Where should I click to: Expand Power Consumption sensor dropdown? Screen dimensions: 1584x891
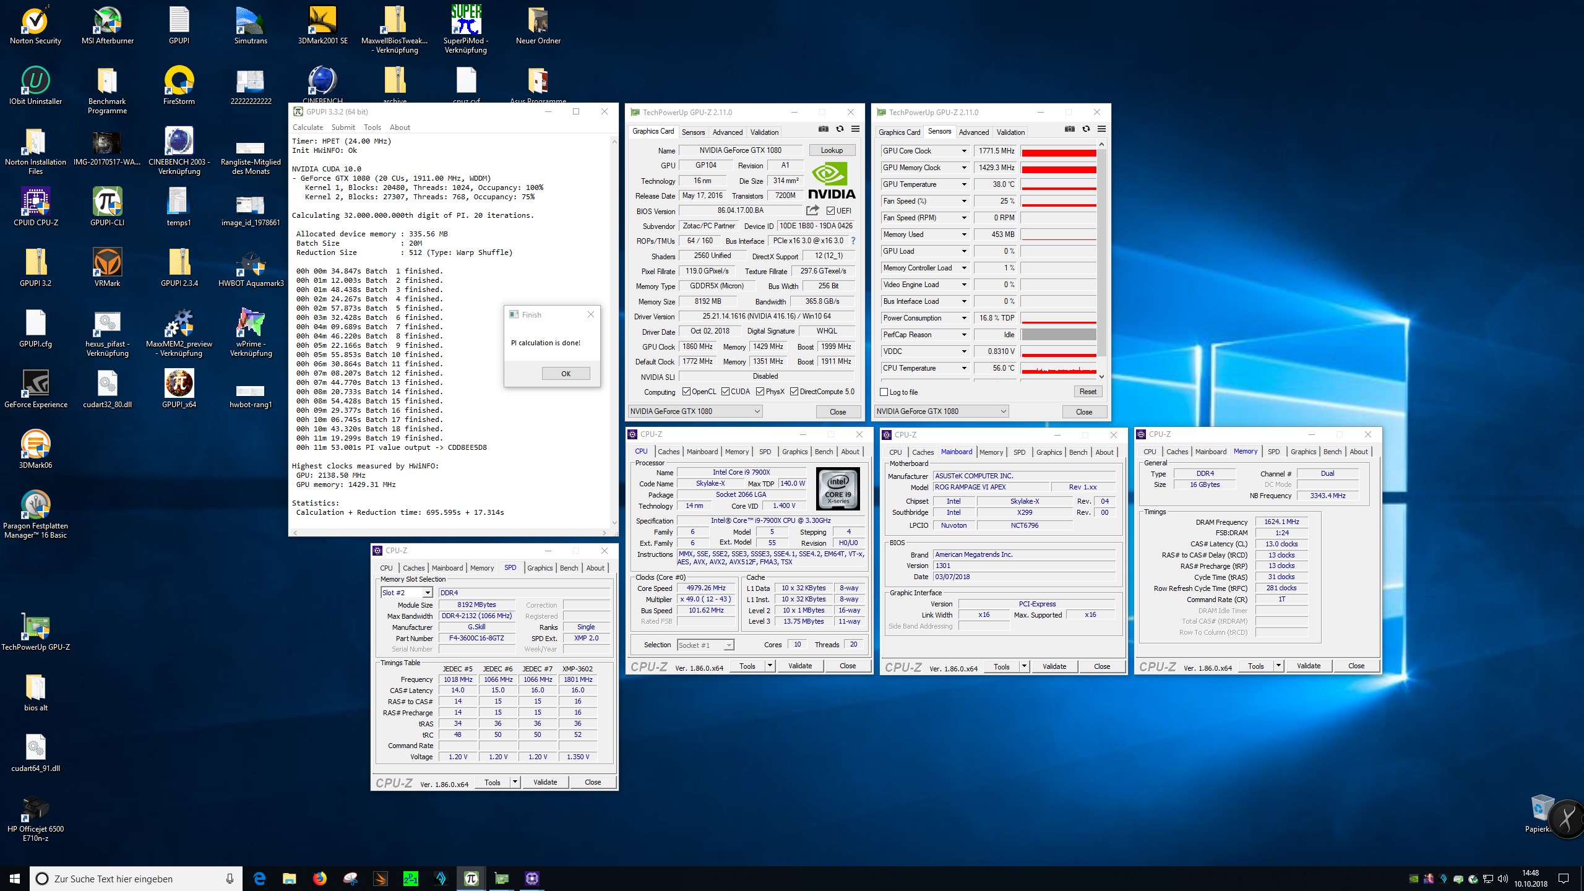tap(963, 318)
